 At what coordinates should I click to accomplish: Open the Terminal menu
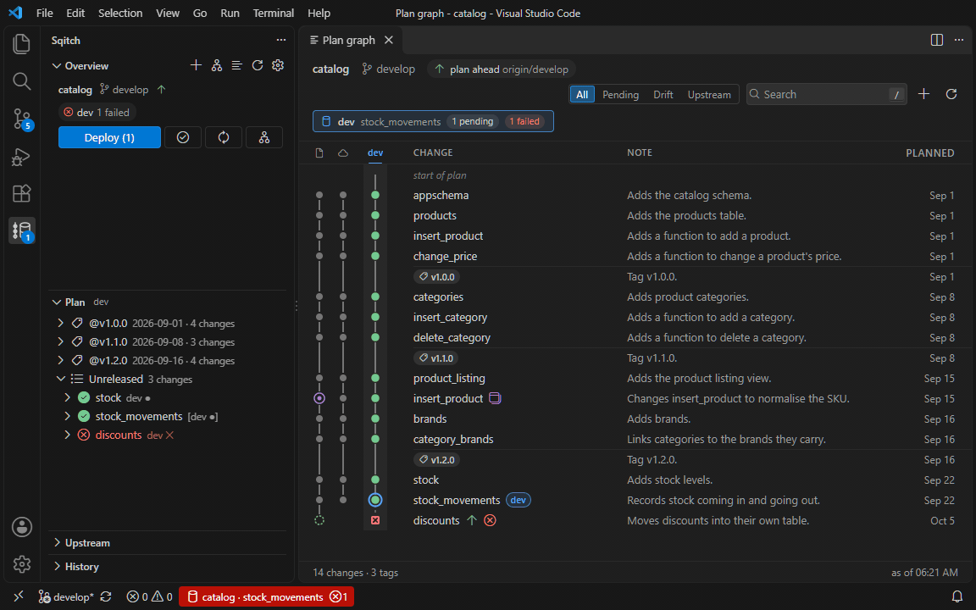pos(274,13)
